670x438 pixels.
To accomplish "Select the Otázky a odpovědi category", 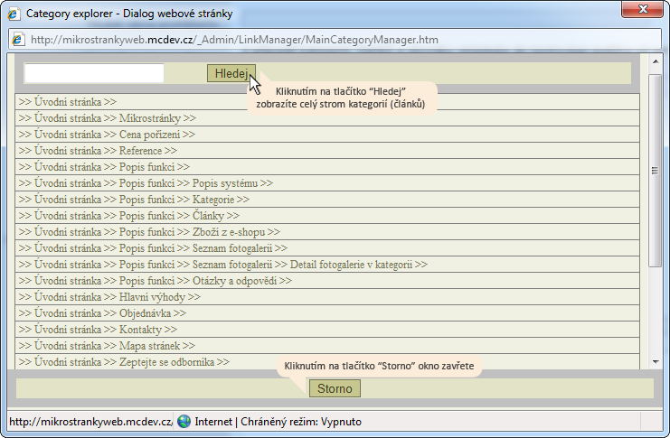I will (x=327, y=281).
